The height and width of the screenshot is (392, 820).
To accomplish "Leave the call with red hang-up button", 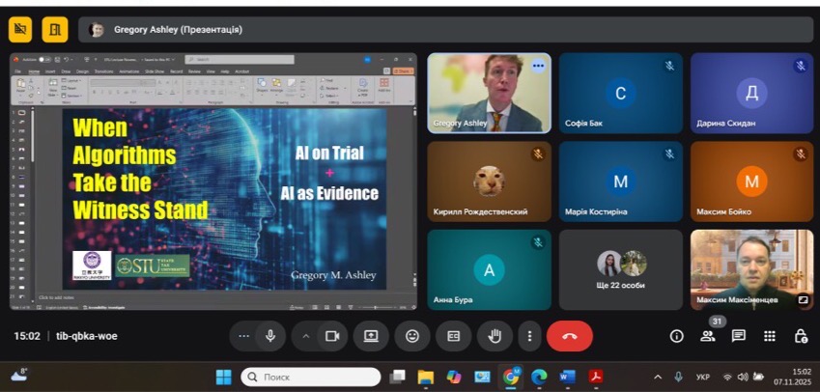I will point(570,336).
